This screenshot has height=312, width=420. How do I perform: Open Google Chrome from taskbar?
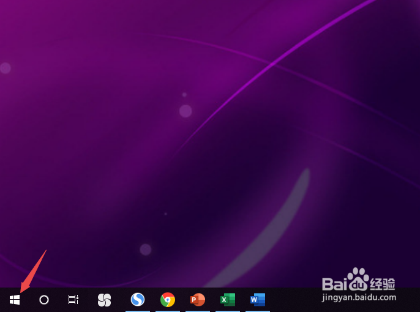pos(168,299)
